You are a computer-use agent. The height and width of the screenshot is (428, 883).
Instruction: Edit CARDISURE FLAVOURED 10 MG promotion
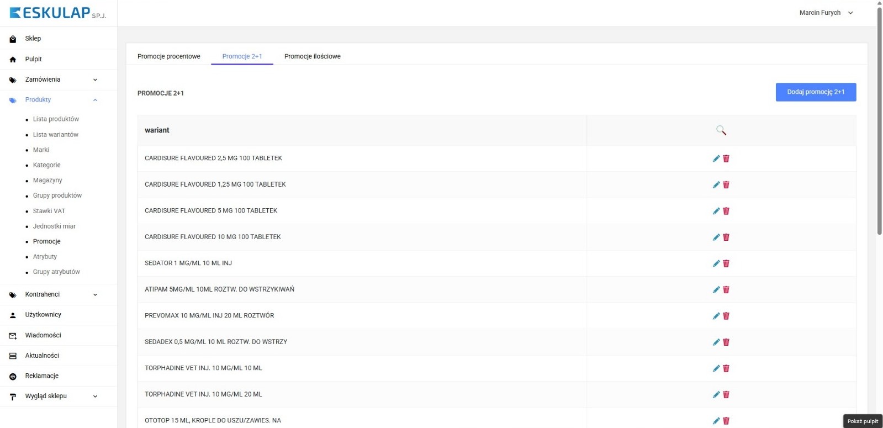(x=716, y=237)
